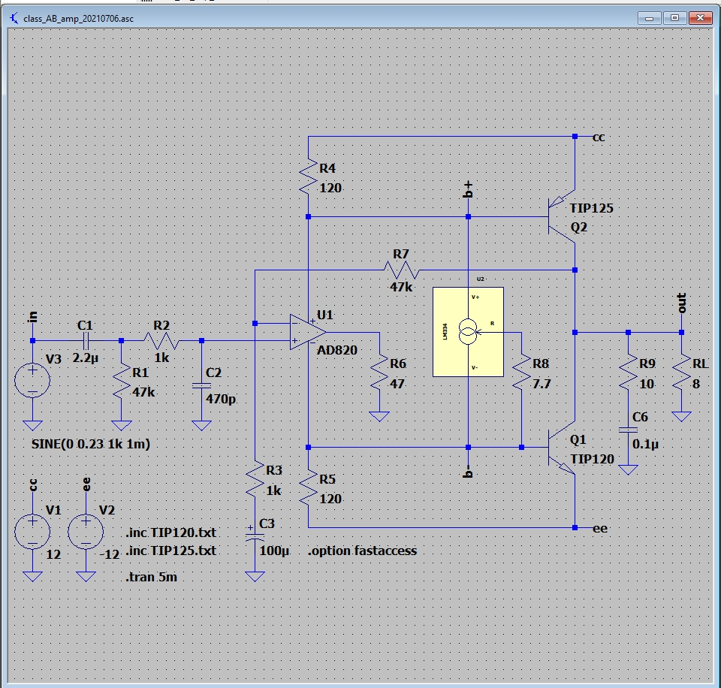Select resistor R9 symbol

click(x=628, y=373)
